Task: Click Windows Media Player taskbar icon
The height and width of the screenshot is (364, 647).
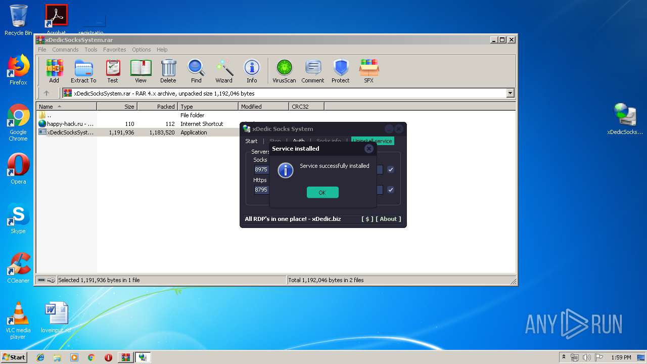Action: (74, 357)
